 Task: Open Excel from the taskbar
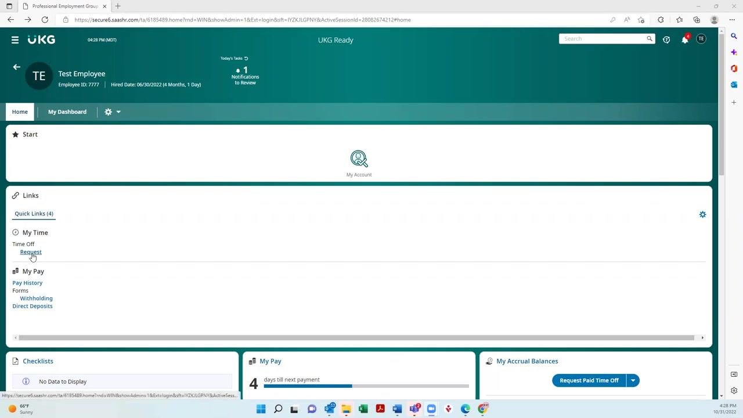[363, 409]
